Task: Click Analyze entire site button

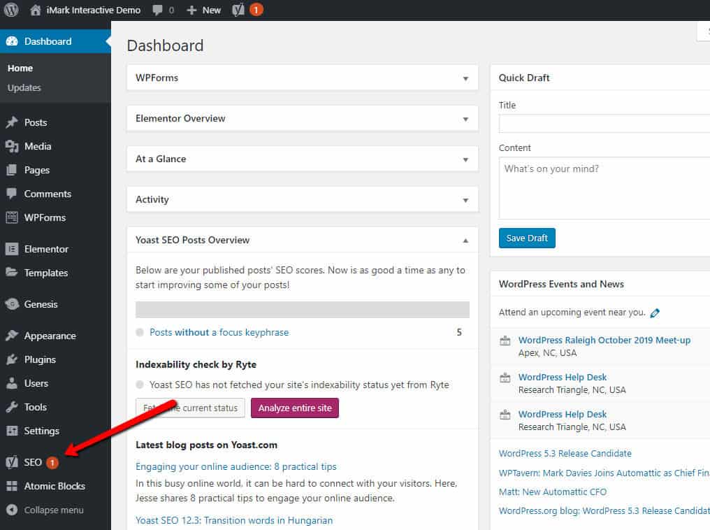Action: coord(295,408)
